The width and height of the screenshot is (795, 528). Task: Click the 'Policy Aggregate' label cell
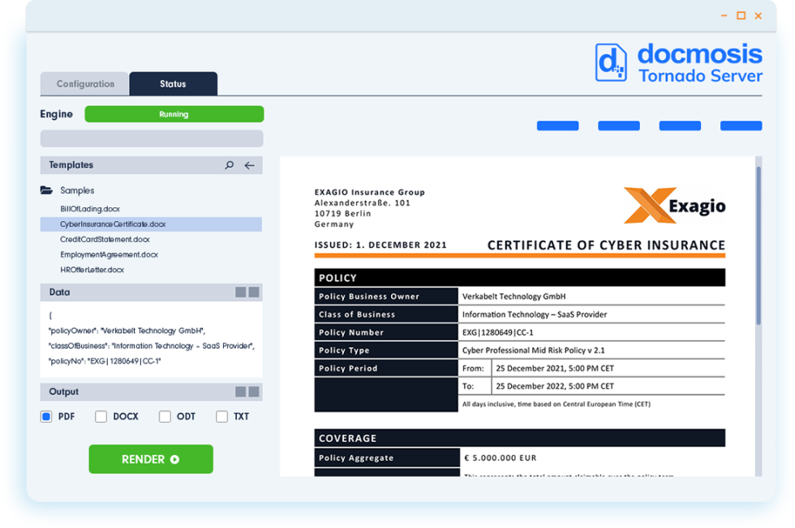click(x=388, y=458)
